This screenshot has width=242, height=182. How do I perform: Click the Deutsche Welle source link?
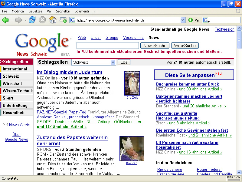[x=69, y=122]
